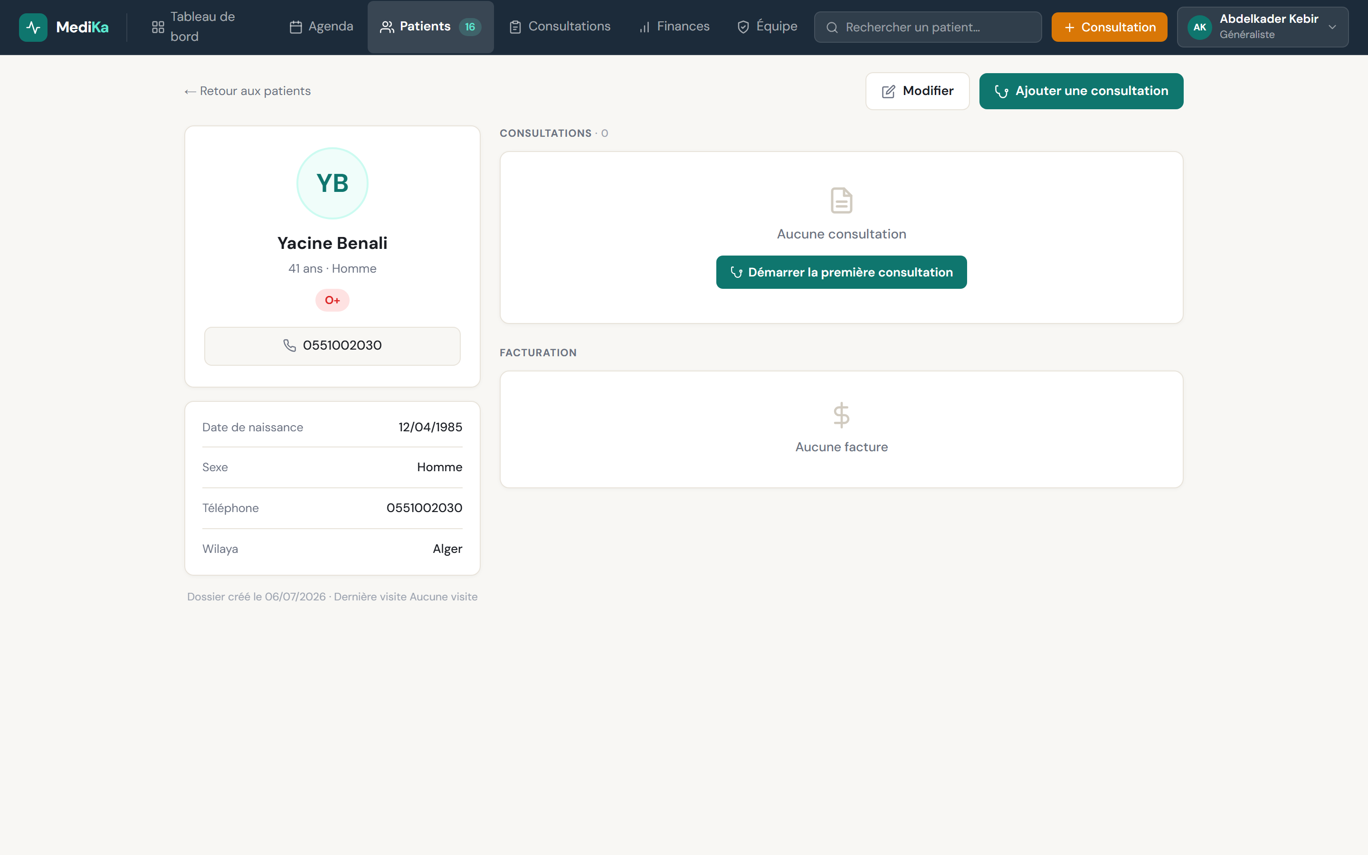Click Ajouter une consultation button
The width and height of the screenshot is (1368, 855).
1081,91
